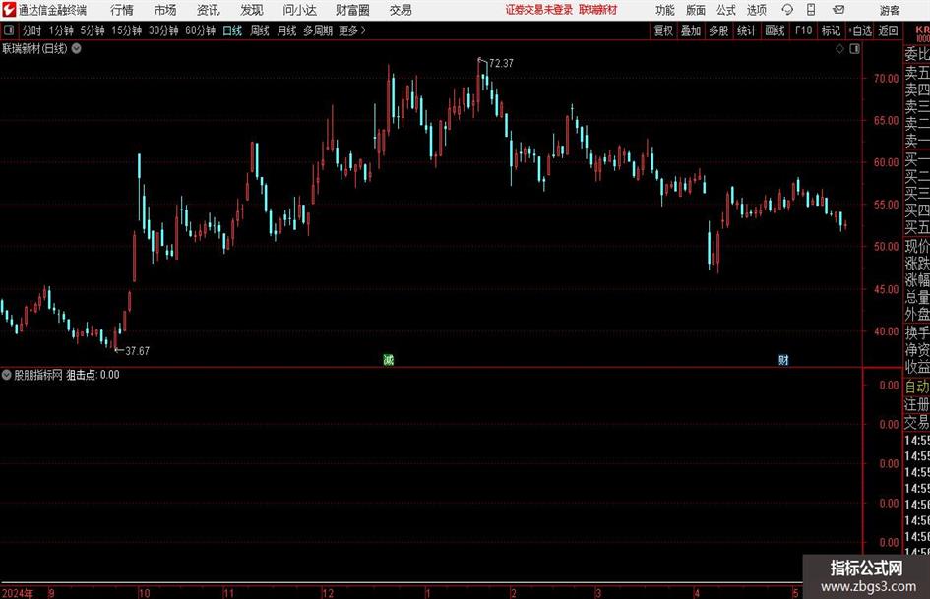Click the 标记 toolbar button
The width and height of the screenshot is (930, 599).
(831, 30)
